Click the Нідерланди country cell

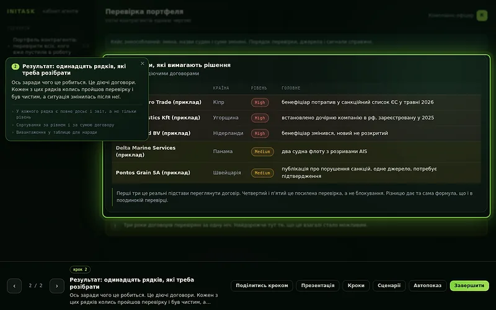tap(228, 133)
